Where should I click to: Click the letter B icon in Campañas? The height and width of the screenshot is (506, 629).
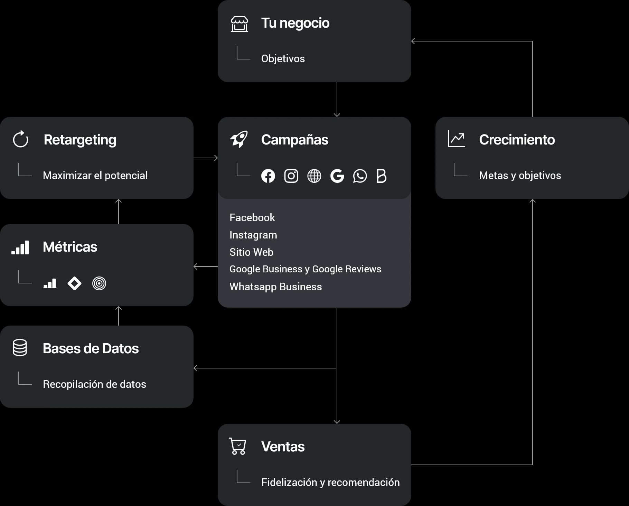(381, 176)
